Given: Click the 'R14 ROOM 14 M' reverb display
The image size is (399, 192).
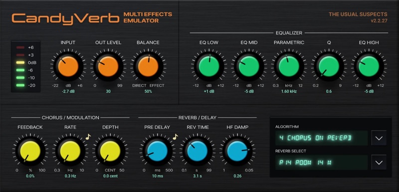Looking at the screenshot, I should pos(322,162).
